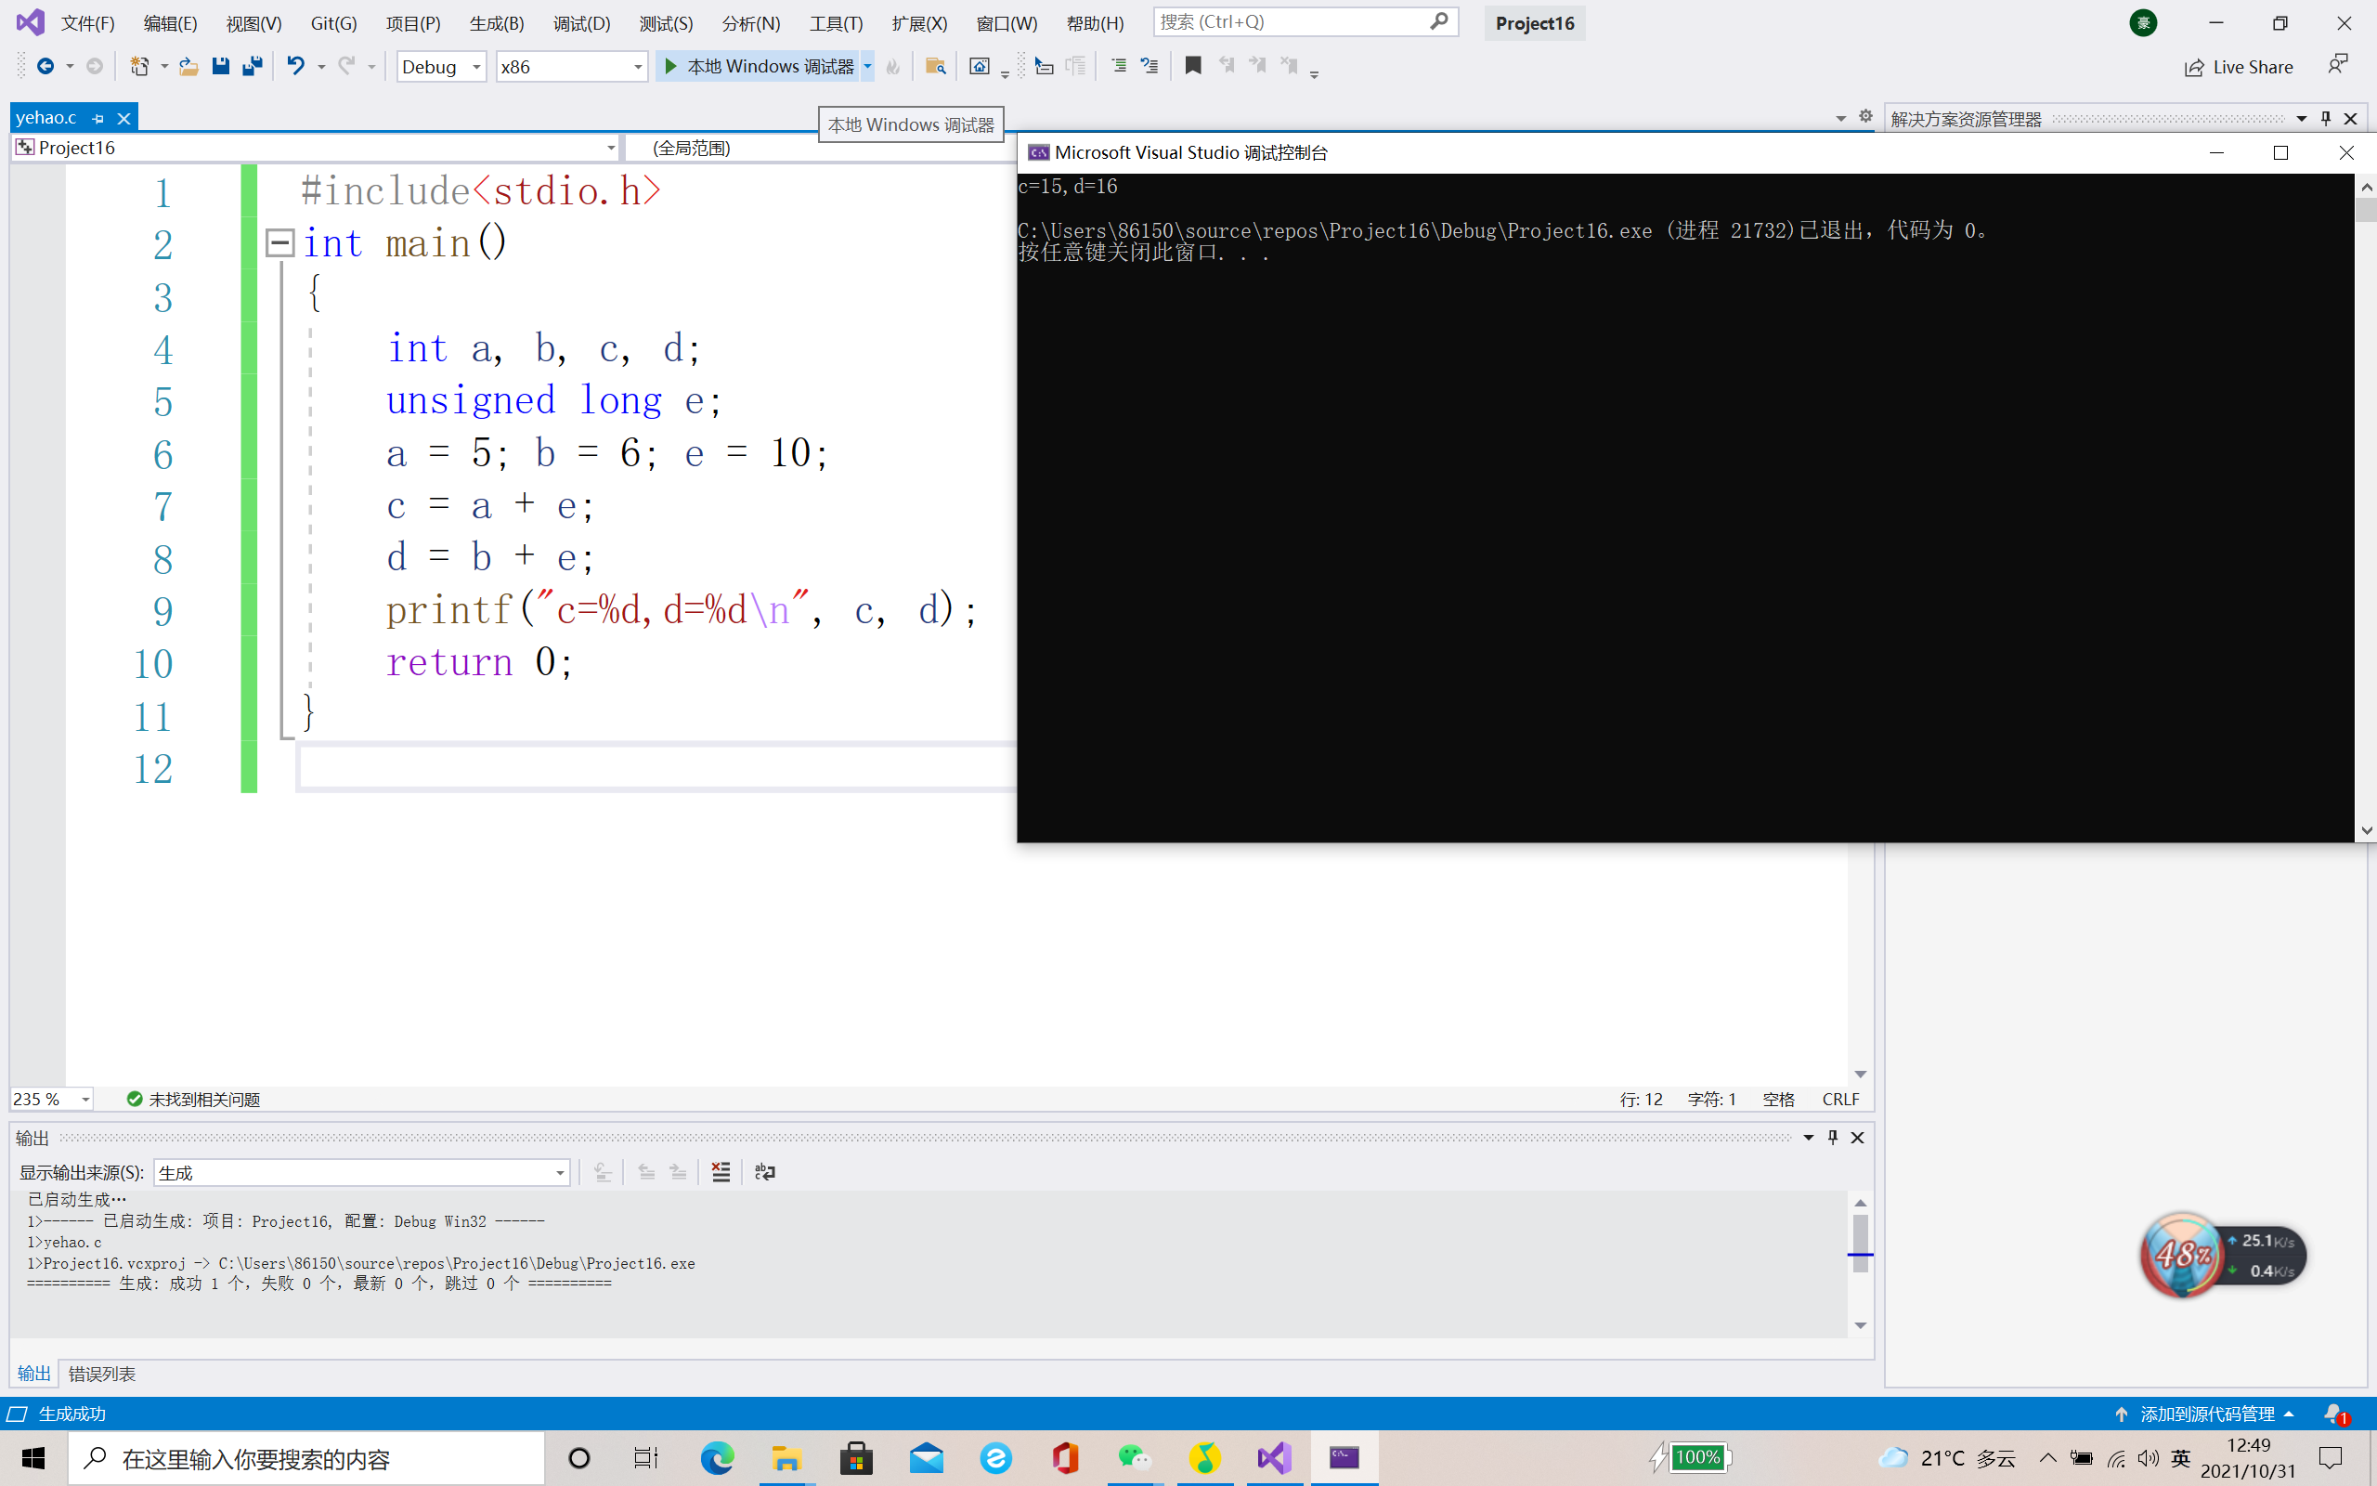Click the Navigate Backward arrow icon

[x=45, y=66]
